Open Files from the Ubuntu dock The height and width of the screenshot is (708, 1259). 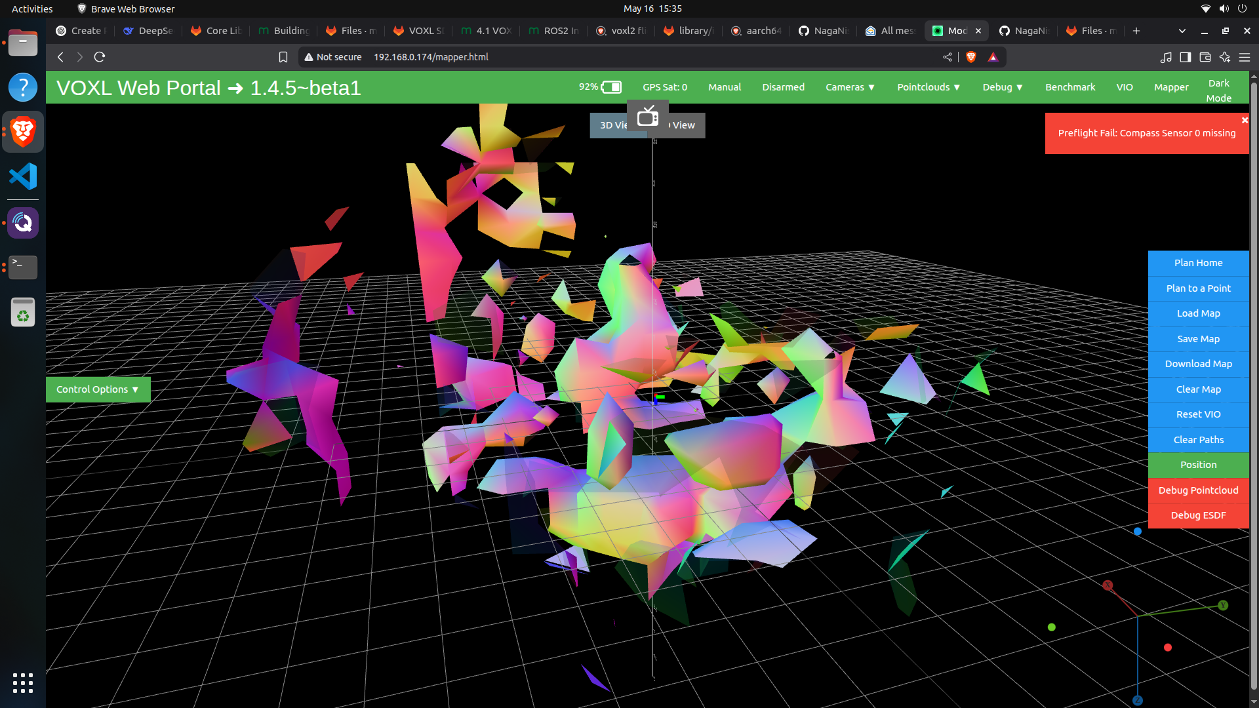23,43
